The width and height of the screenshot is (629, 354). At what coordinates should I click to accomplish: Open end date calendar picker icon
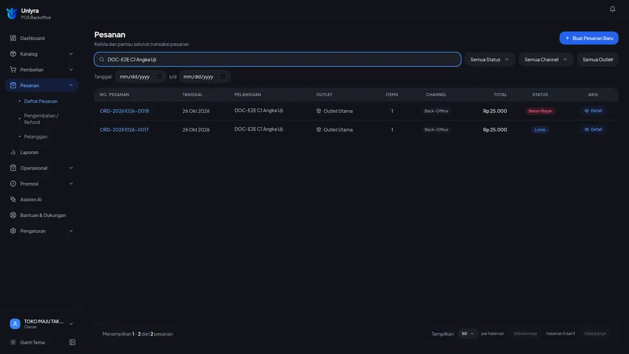[x=223, y=76]
